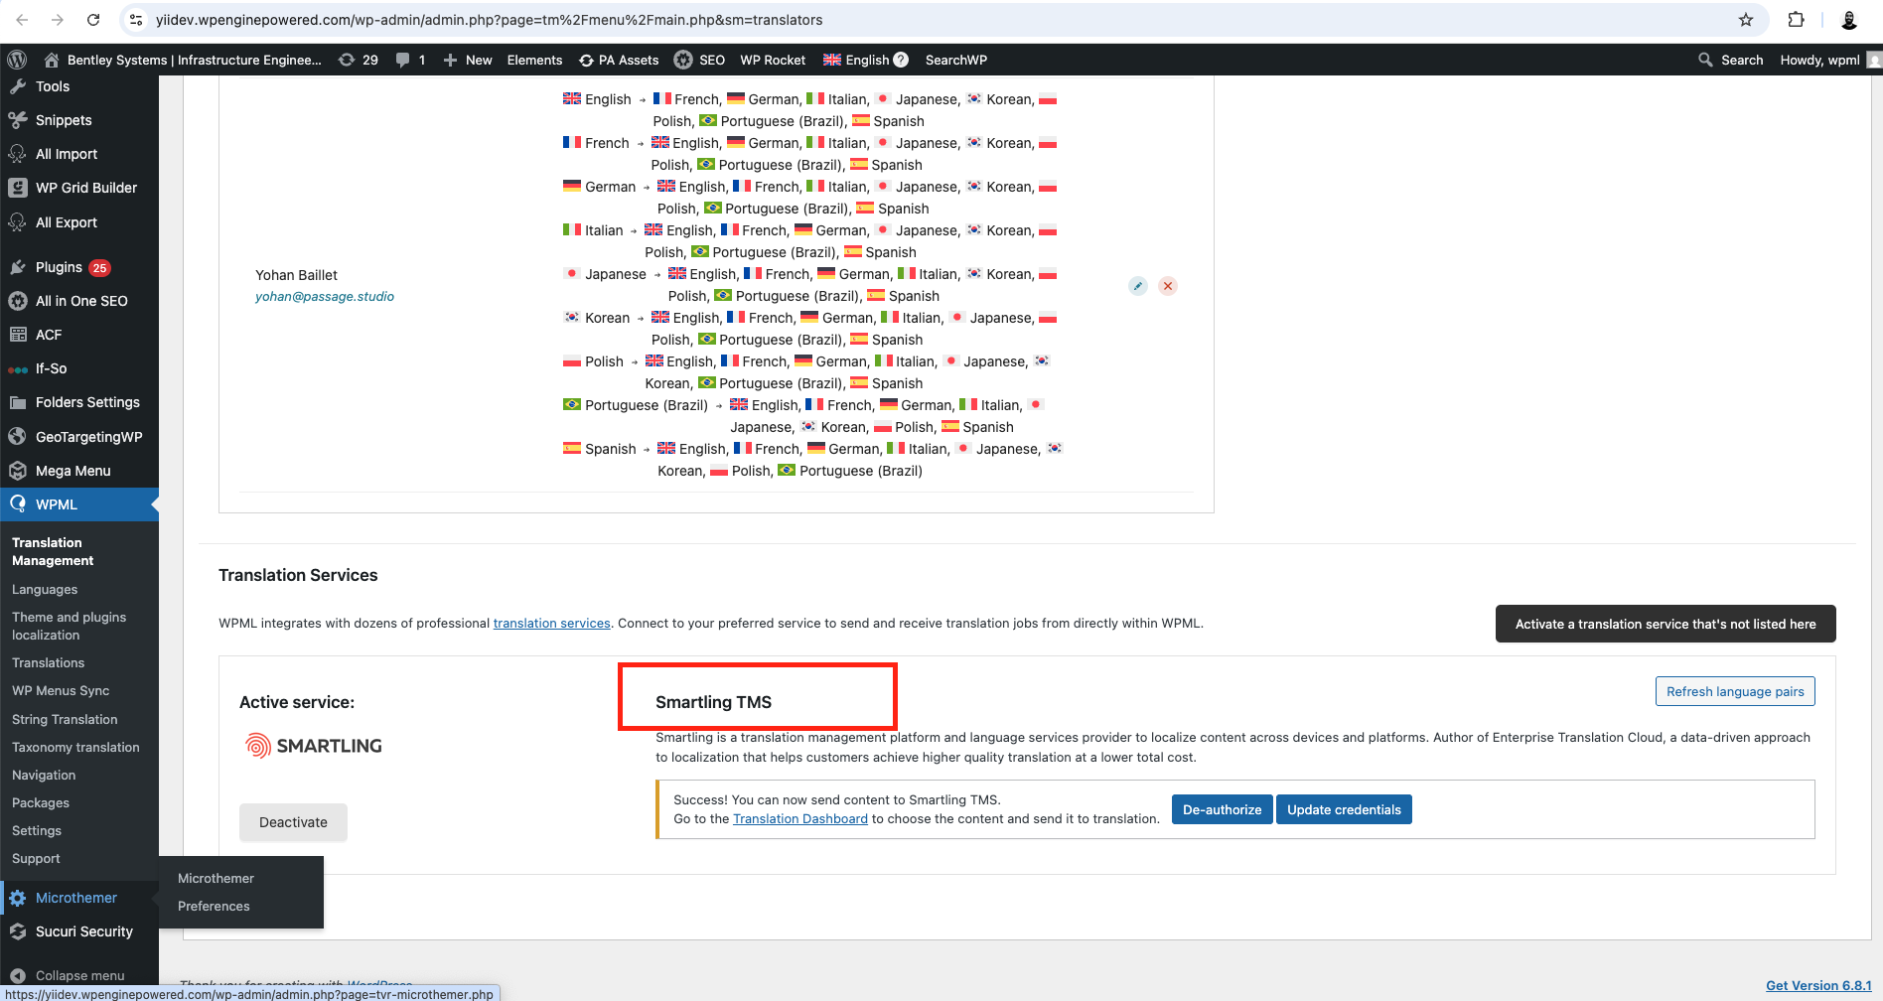1883x1001 pixels.
Task: Open the comments bubble icon
Action: (x=411, y=60)
